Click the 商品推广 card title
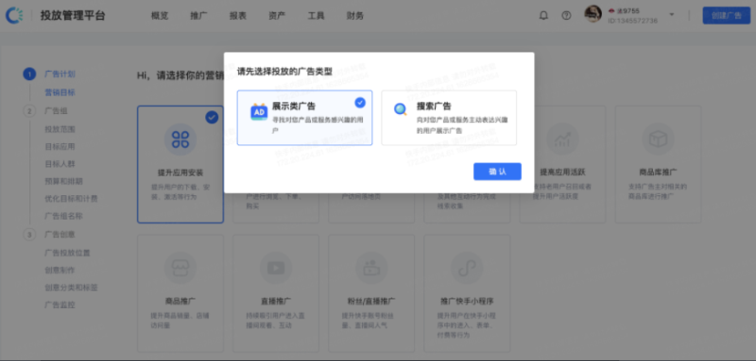 180,301
